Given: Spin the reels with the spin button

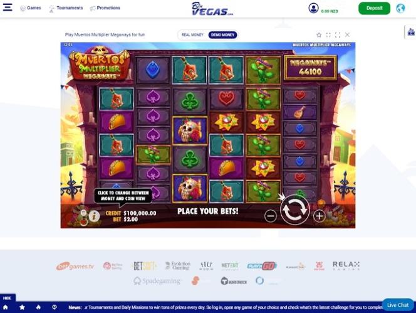Looking at the screenshot, I should [294, 210].
